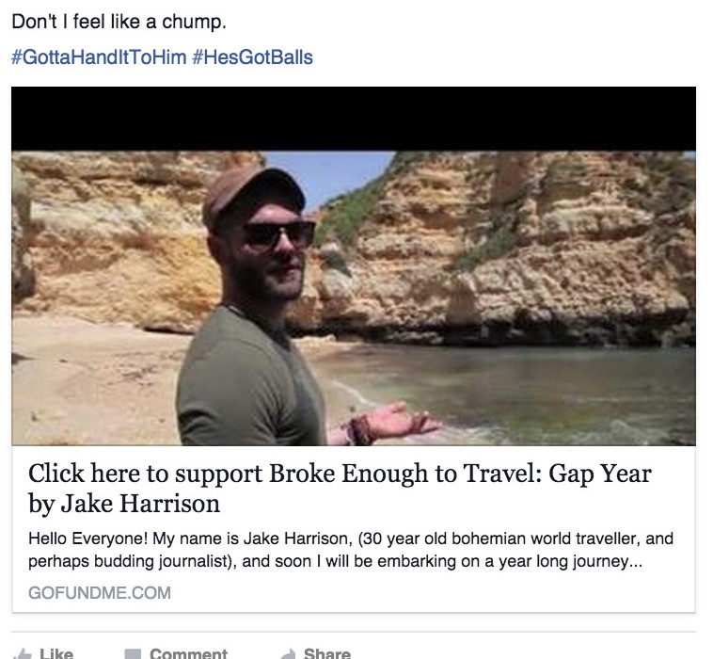Open the #HesGotBalls hashtag
Screen dimensions: 713x659
pyautogui.click(x=252, y=57)
